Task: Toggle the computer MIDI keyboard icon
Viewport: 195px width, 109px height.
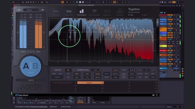Action: pyautogui.click(x=162, y=2)
